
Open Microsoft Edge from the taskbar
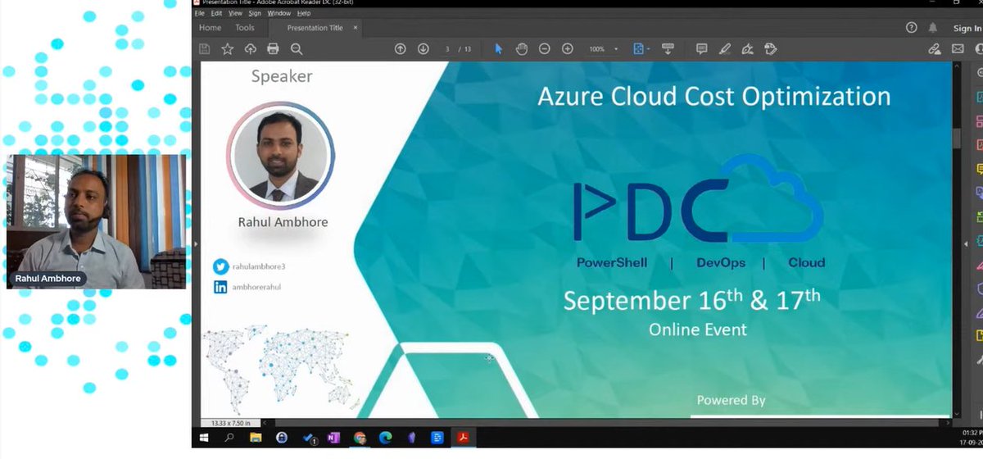point(385,438)
